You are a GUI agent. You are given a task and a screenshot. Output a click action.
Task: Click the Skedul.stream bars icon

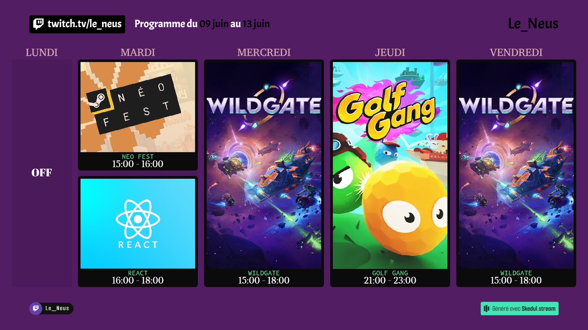[x=486, y=309]
